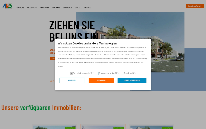Open the Service menu item
Image resolution: width=206 pixels, height=129 pixels.
88,8
